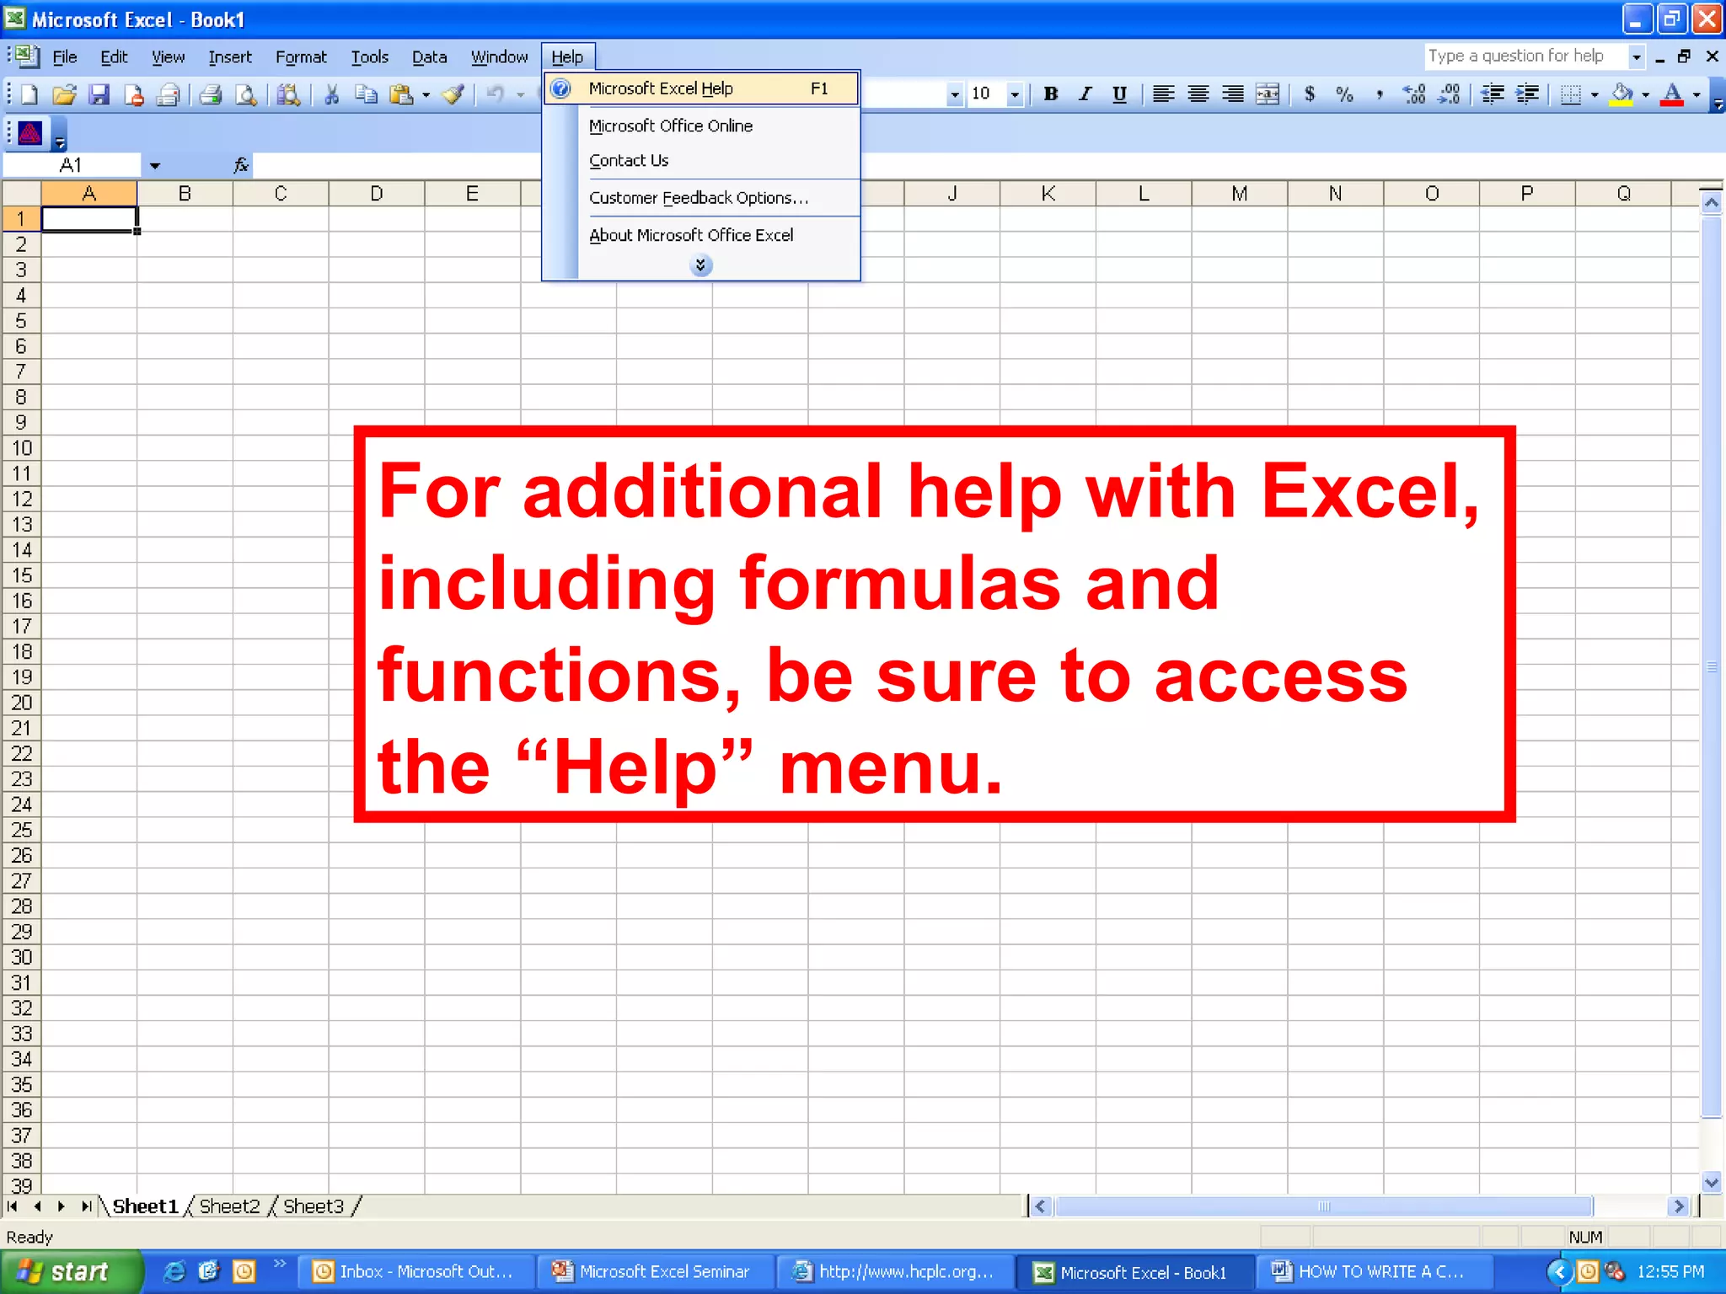Switch to the Sheet2 tab
Viewport: 1726px width, 1294px height.
point(229,1206)
